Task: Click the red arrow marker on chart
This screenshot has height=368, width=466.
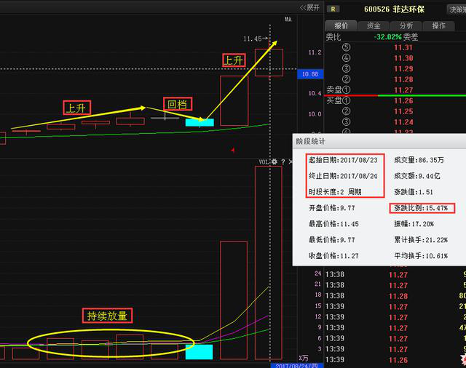Action: click(x=232, y=150)
